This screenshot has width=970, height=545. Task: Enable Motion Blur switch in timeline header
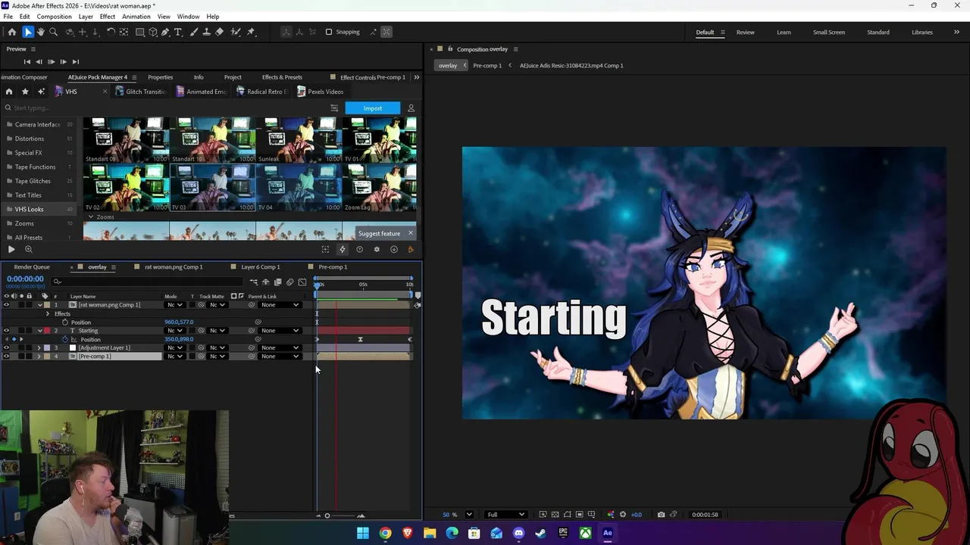[x=289, y=282]
